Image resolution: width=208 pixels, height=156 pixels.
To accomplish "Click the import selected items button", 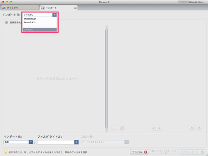I will pos(163,152).
